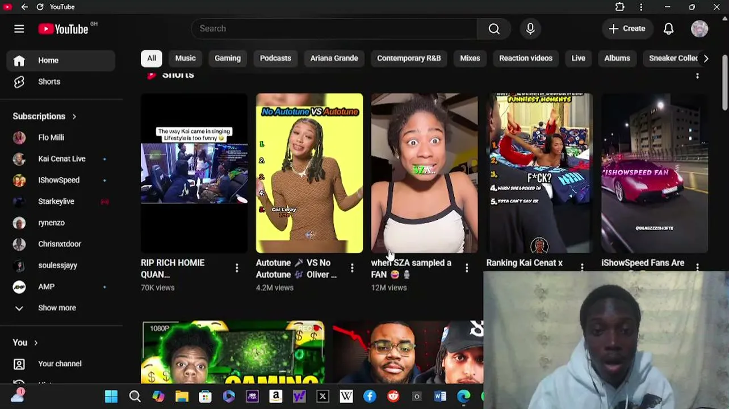This screenshot has width=729, height=409.
Task: Start voice search with microphone
Action: pos(530,28)
